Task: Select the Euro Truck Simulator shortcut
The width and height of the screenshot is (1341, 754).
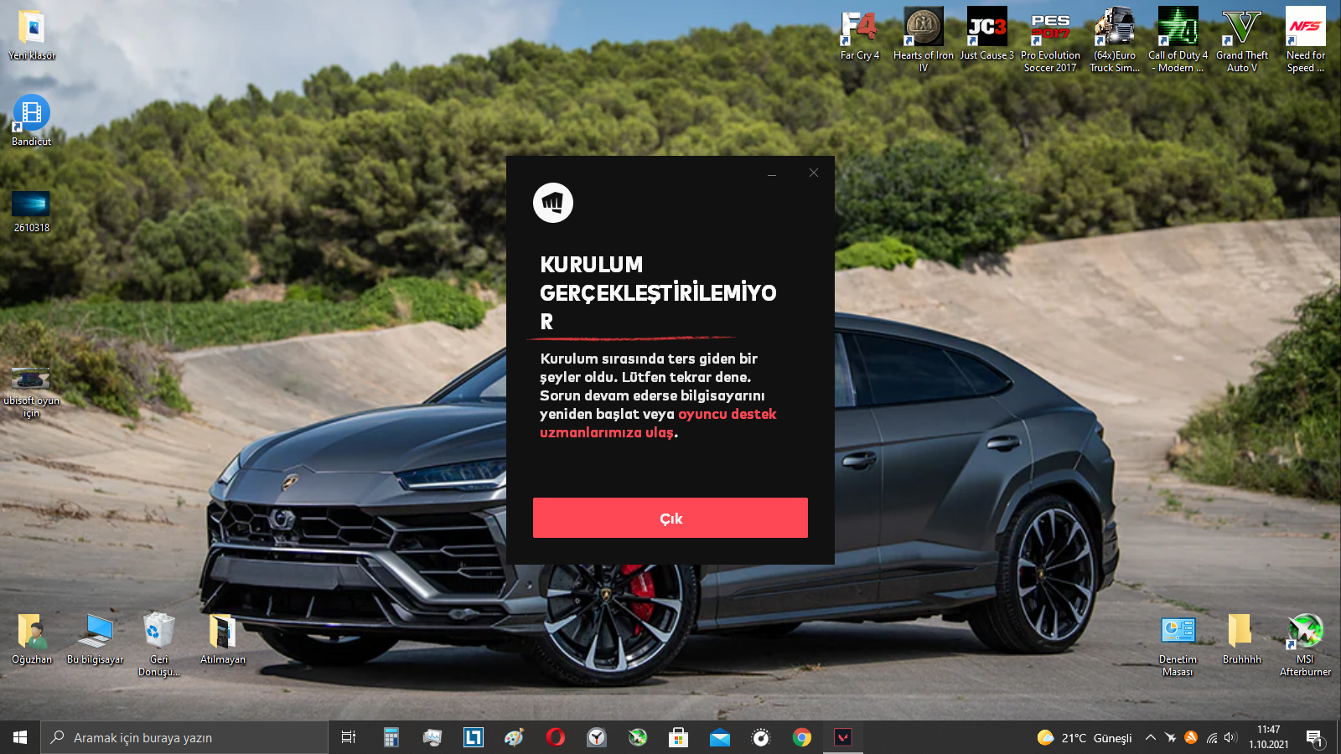Action: pyautogui.click(x=1115, y=39)
